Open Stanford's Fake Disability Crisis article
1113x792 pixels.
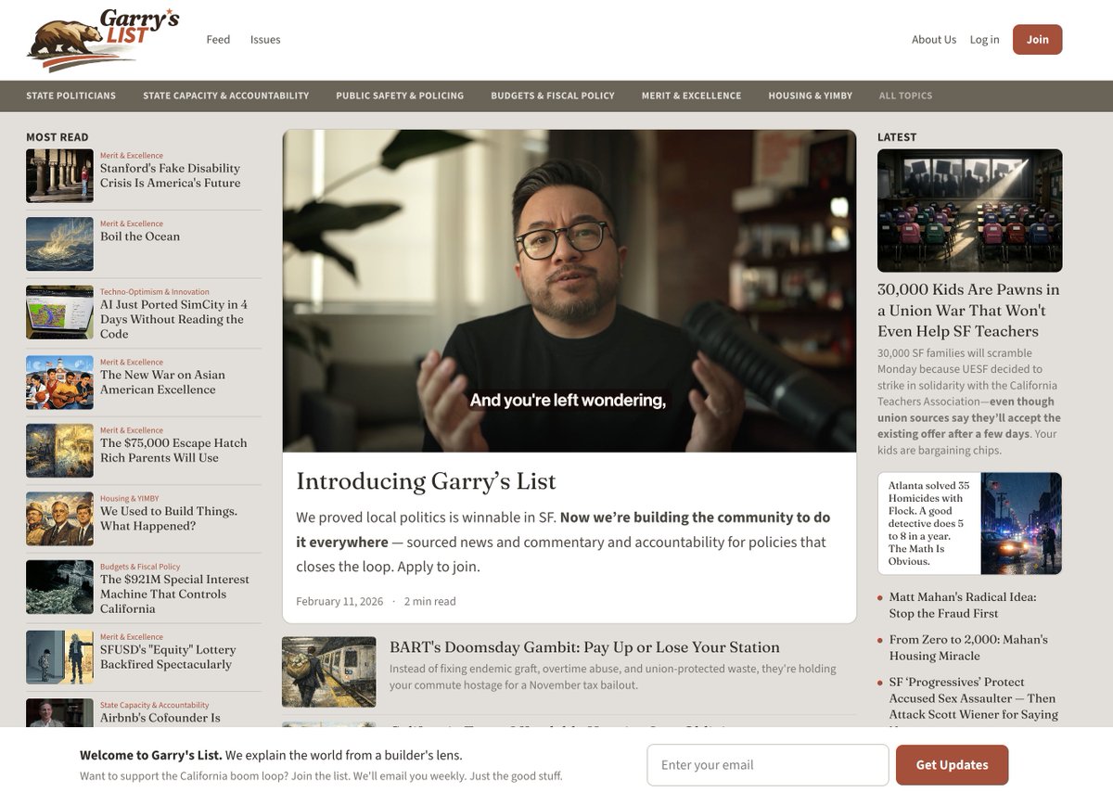pyautogui.click(x=170, y=176)
